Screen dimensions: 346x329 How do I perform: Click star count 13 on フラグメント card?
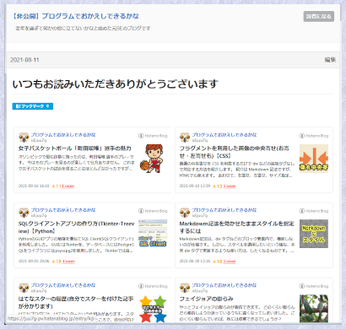click(217, 186)
